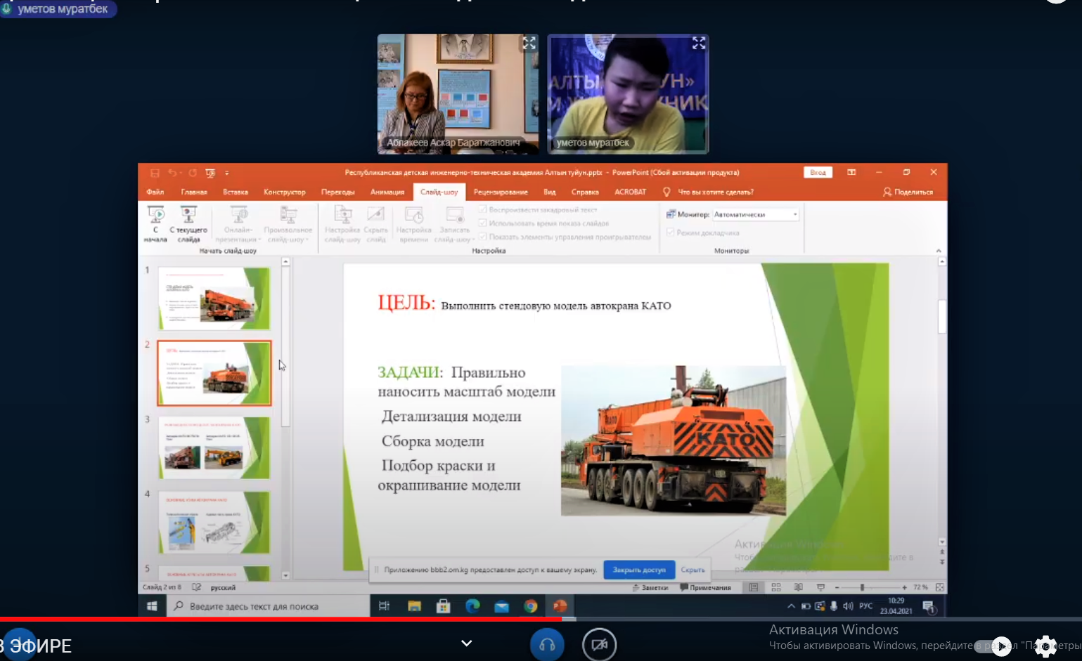
Task: Click the Поделиться share button
Action: pyautogui.click(x=908, y=192)
